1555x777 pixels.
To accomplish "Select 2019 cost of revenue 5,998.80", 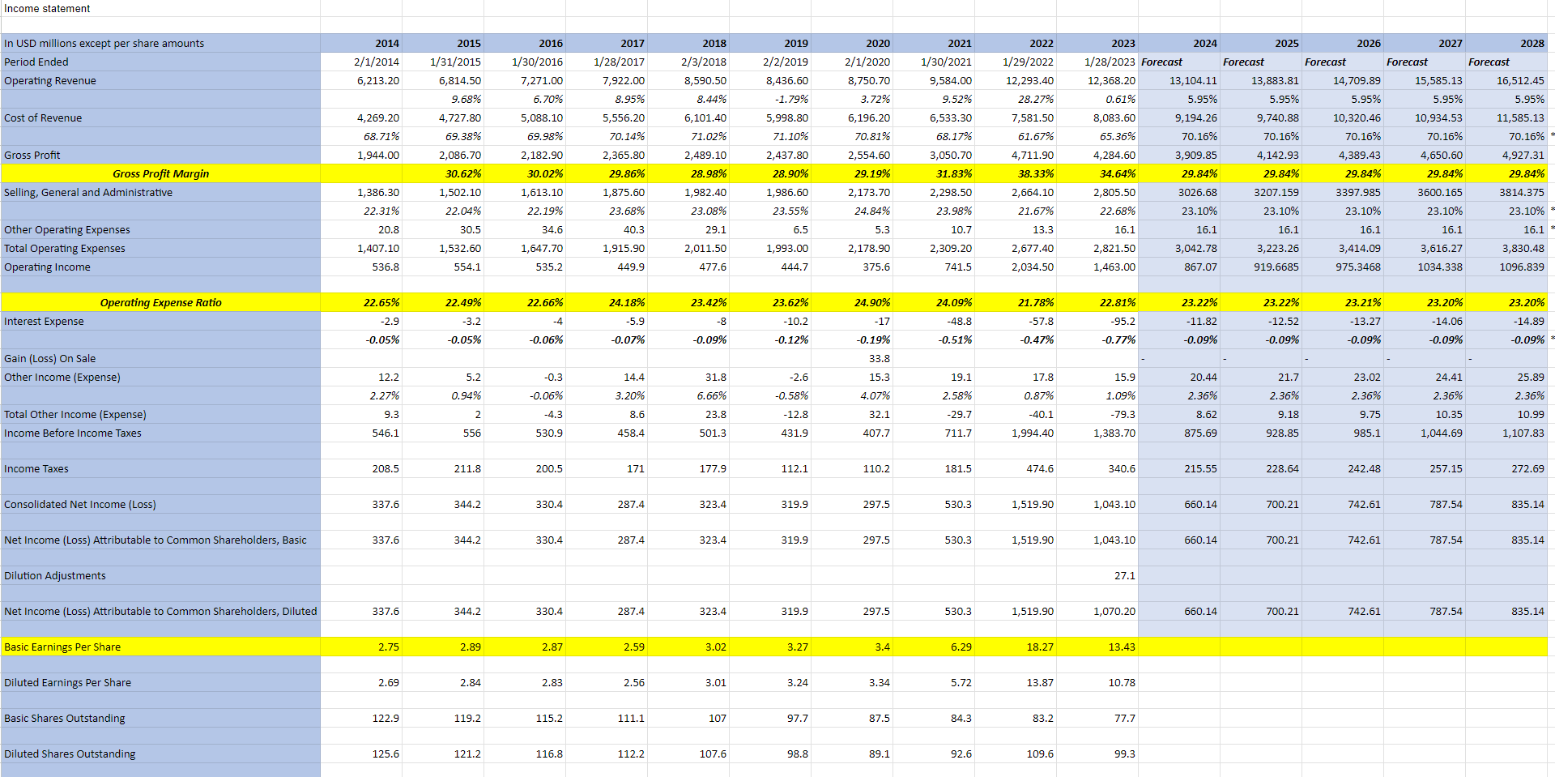I will pyautogui.click(x=770, y=118).
